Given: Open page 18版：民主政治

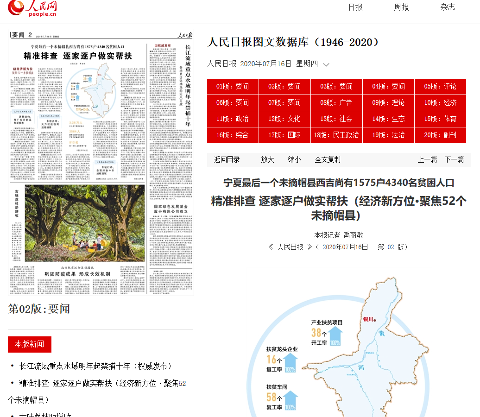Looking at the screenshot, I should click(x=336, y=135).
